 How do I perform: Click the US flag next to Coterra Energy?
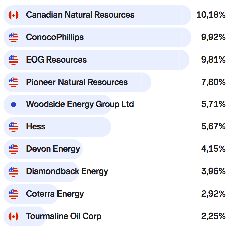coord(13,194)
